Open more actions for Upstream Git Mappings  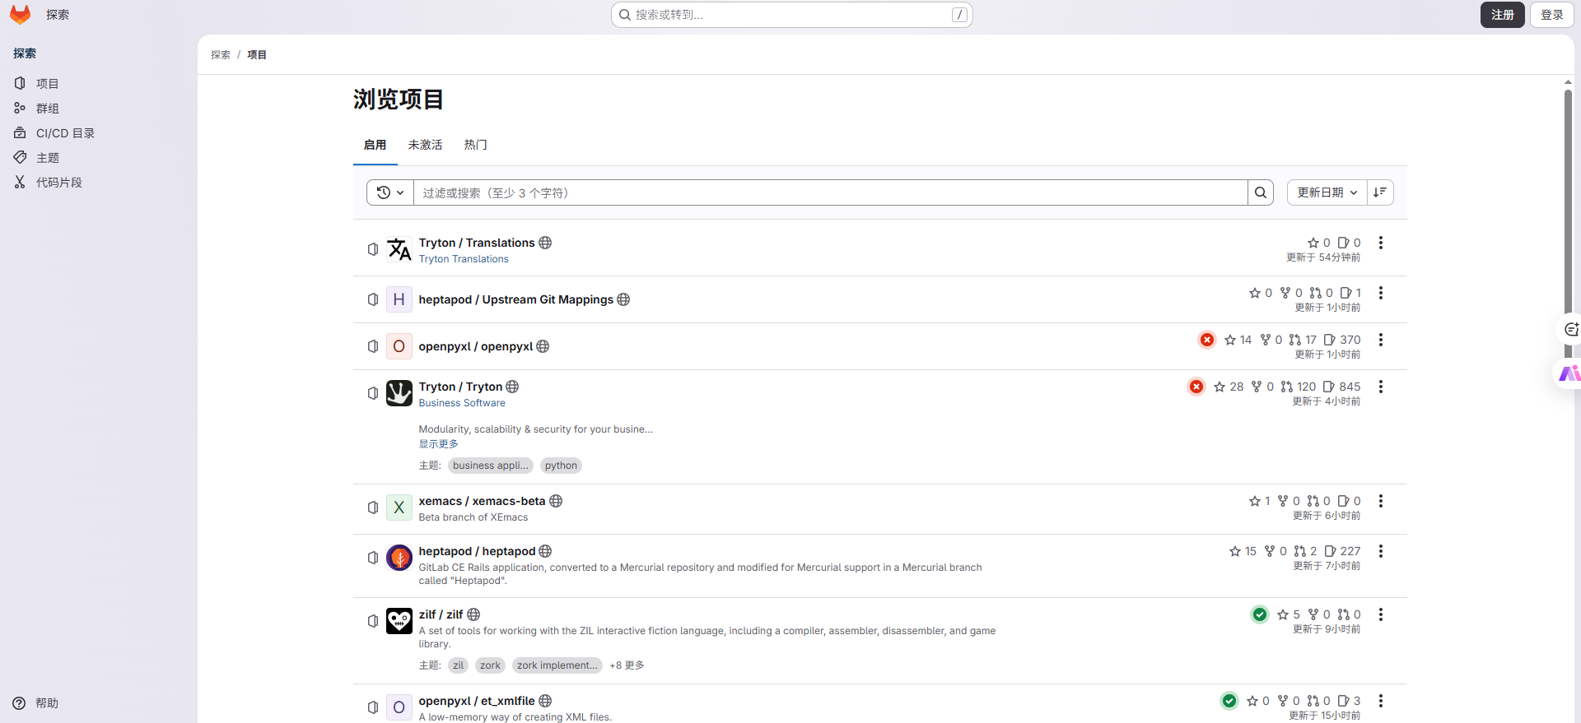(x=1381, y=293)
